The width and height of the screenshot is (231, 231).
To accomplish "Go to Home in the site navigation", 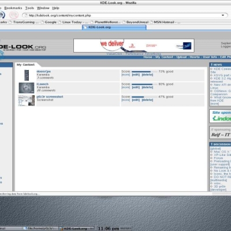I will 148,57.
